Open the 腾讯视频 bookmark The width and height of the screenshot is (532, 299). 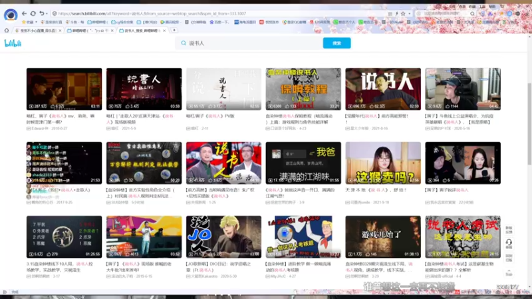point(170,22)
